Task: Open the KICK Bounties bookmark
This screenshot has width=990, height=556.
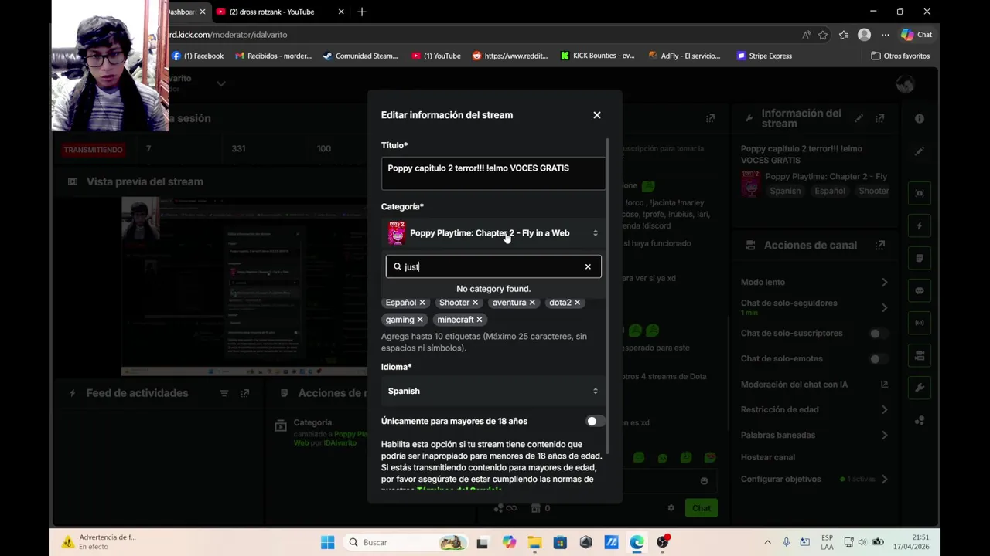Action: pyautogui.click(x=598, y=56)
